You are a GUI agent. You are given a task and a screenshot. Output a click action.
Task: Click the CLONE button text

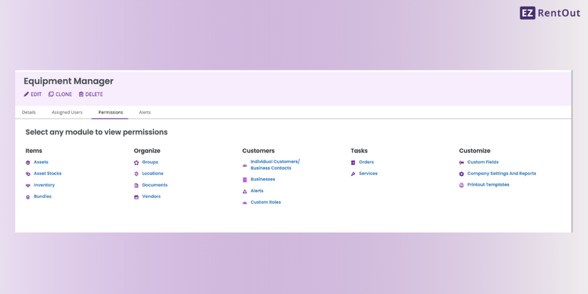63,95
